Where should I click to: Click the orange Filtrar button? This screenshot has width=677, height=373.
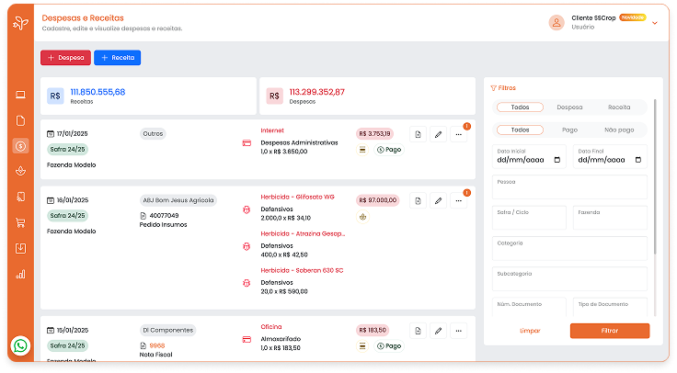[609, 331]
